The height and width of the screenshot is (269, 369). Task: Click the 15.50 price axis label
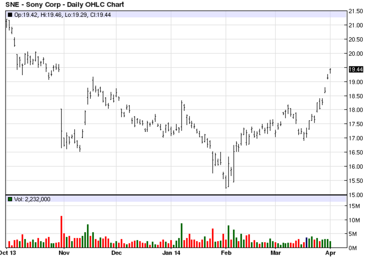356,181
